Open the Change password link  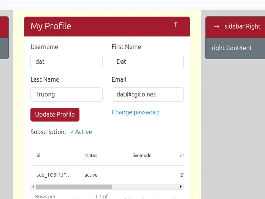[x=135, y=112]
